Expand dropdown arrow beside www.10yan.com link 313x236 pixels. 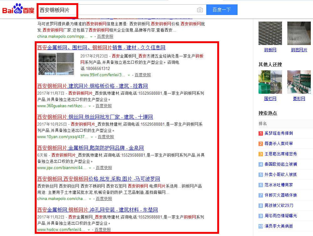pos(92,137)
